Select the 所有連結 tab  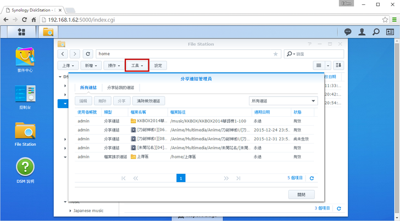88,88
